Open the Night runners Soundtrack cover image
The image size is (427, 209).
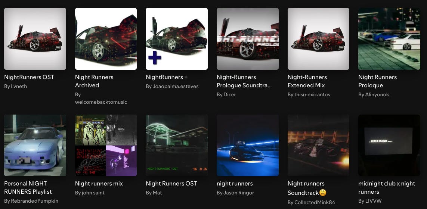318,145
